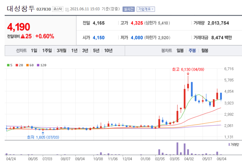Select the 3년 line chart tab
The image size is (242, 166).
click(x=85, y=50)
